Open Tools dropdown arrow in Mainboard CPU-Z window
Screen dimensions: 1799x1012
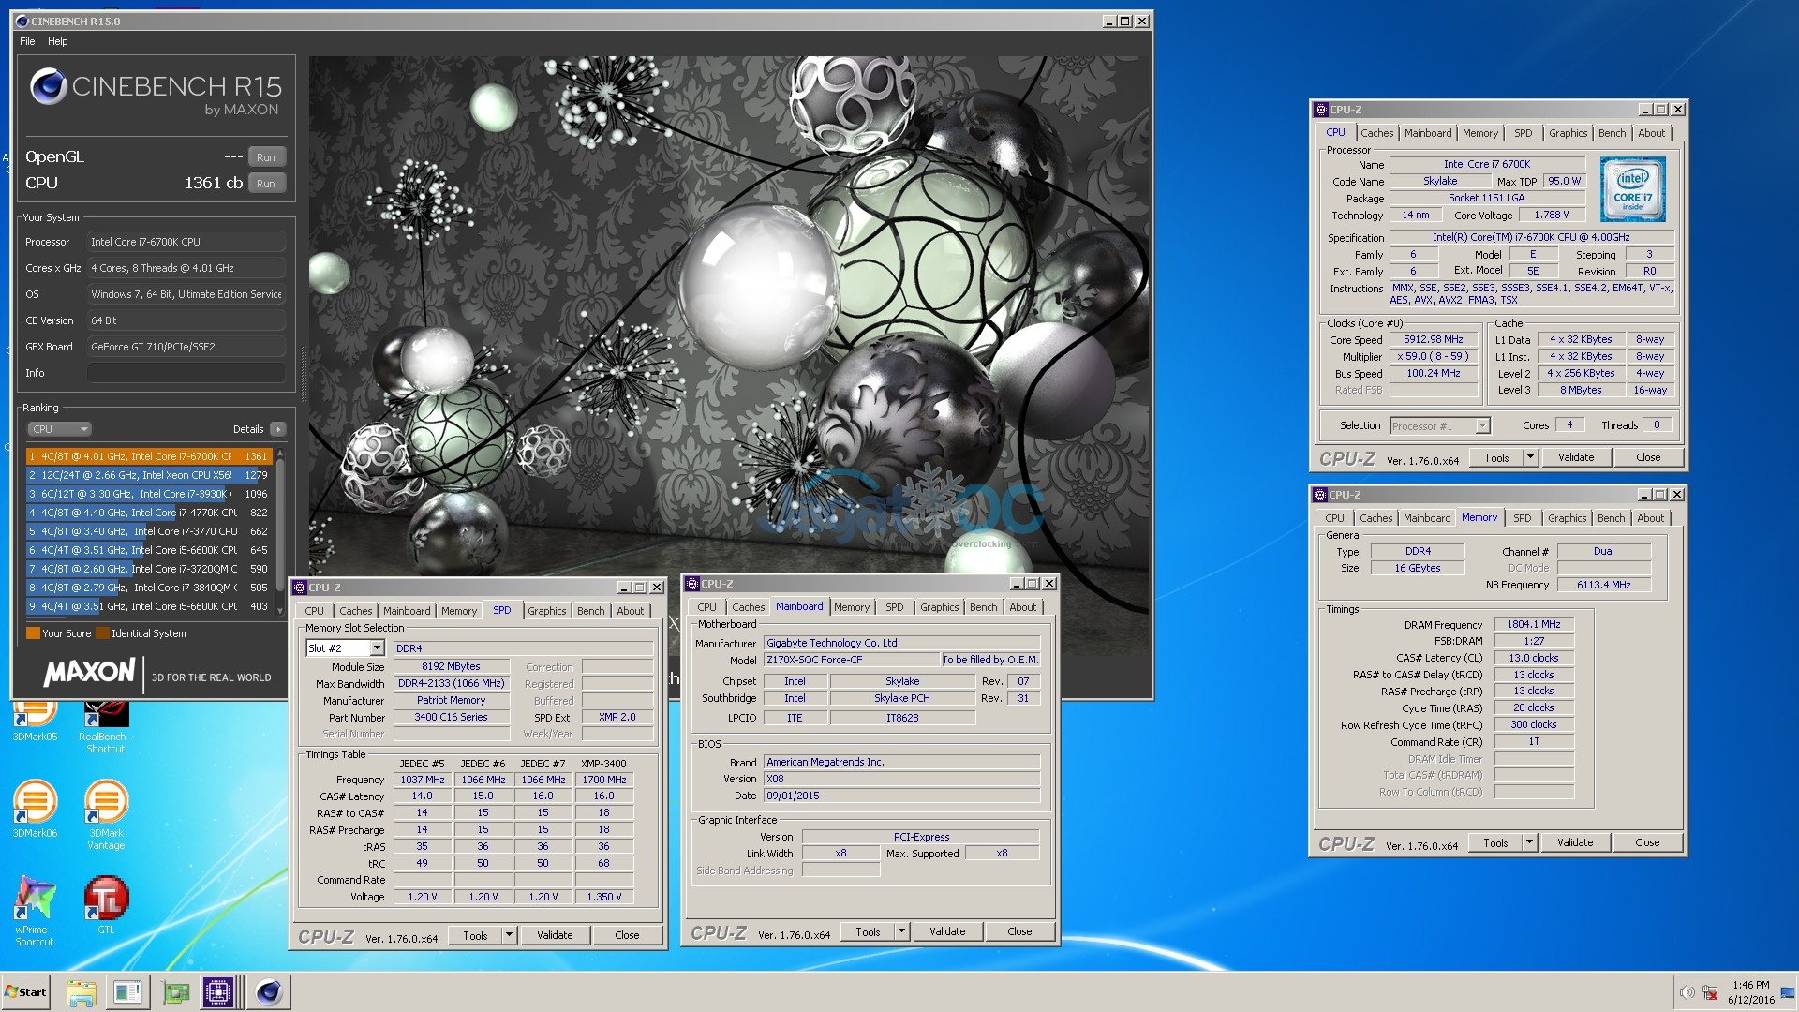click(x=901, y=931)
